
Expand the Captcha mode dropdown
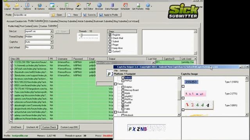click(x=51, y=42)
